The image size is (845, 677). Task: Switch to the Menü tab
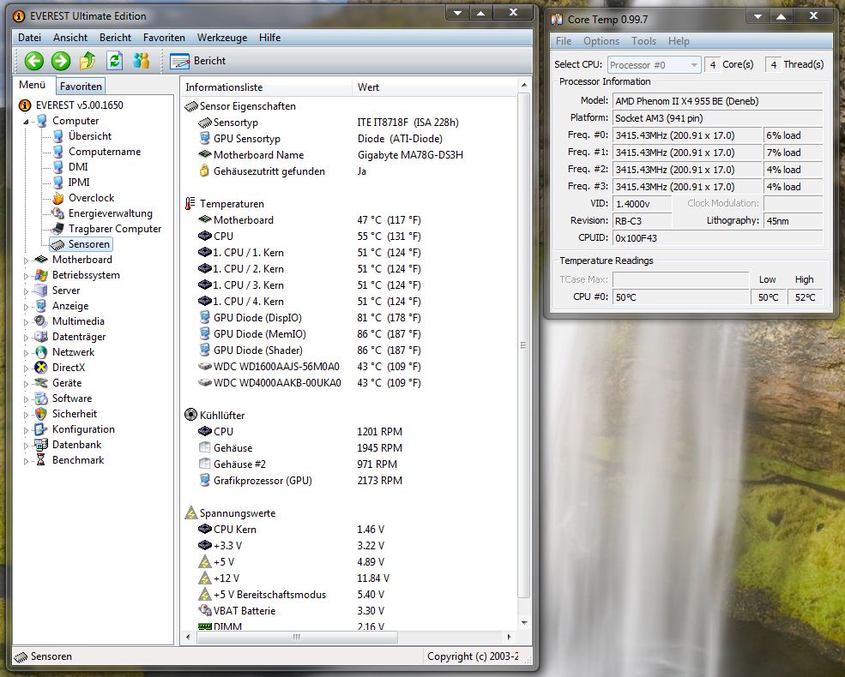pyautogui.click(x=33, y=85)
